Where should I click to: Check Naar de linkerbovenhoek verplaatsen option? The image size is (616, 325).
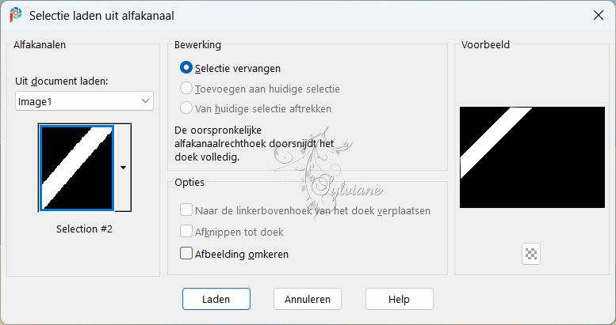point(186,210)
